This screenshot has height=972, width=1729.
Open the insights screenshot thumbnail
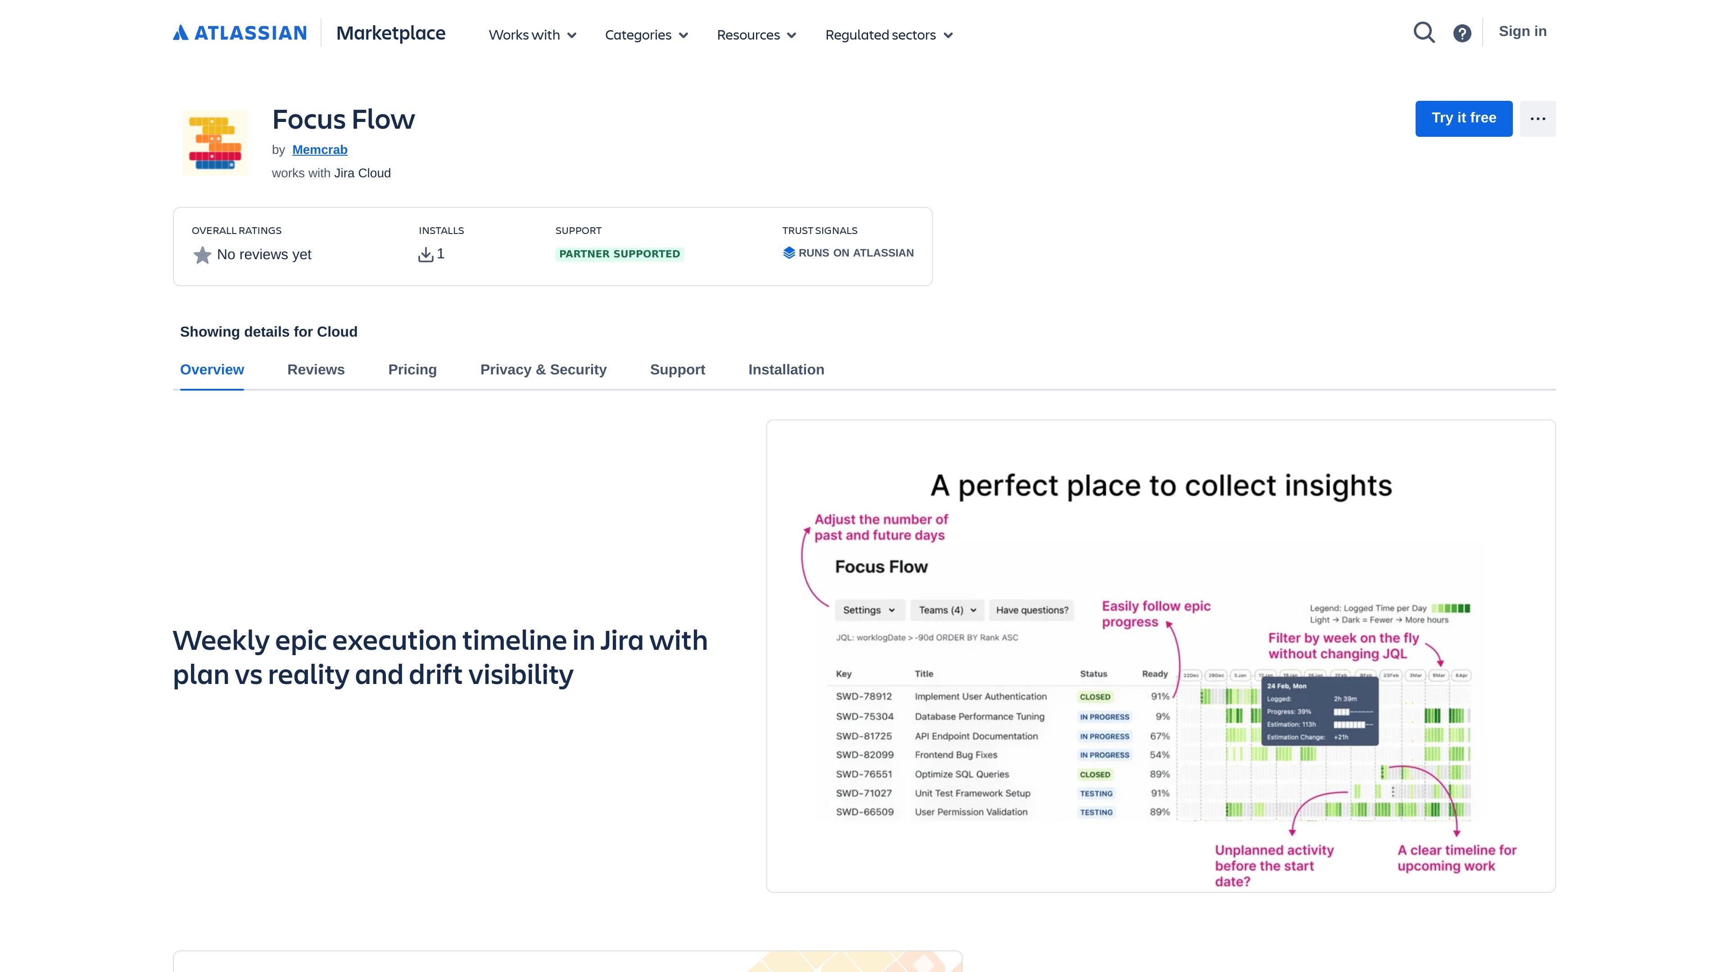pyautogui.click(x=1160, y=656)
